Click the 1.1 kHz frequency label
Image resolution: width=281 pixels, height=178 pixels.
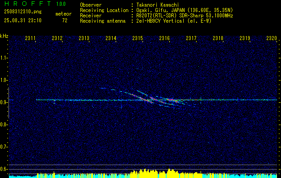pyautogui.click(x=4, y=58)
